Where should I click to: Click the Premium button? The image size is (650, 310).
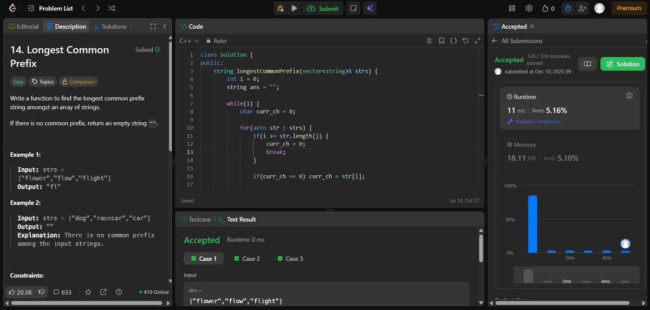[x=629, y=8]
